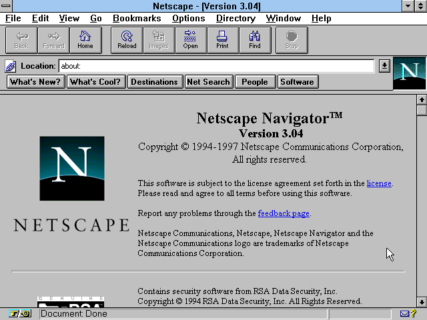Viewport: 427px width, 320px height.
Task: Click the Net Search button
Action: coord(209,82)
